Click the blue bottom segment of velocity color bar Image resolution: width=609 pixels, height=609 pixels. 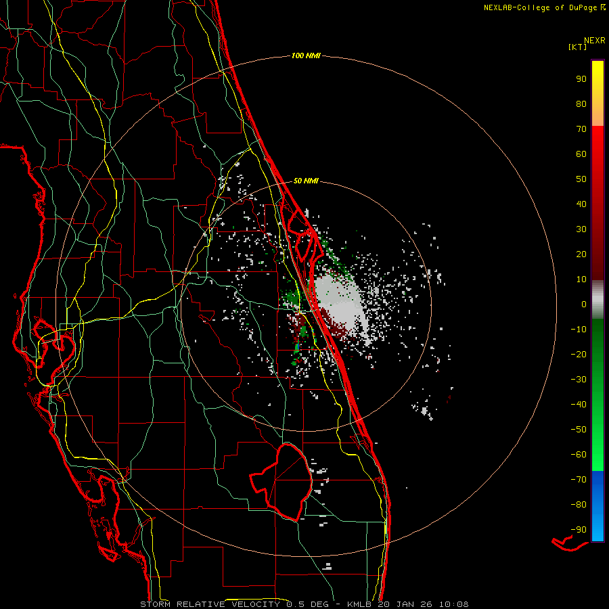597,506
